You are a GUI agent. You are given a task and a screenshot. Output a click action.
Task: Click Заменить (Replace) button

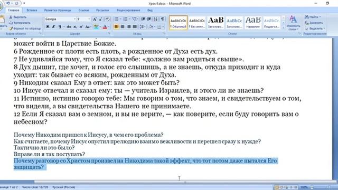coord(314,23)
